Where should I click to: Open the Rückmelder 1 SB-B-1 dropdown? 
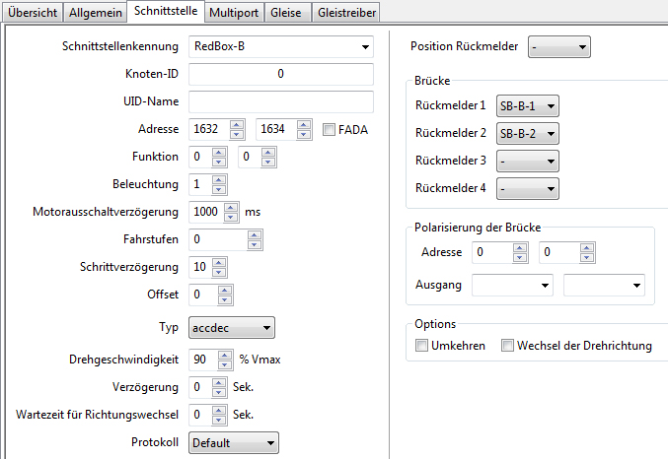(550, 105)
